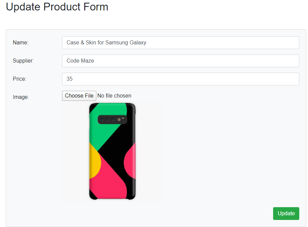The height and width of the screenshot is (227, 308).
Task: Click the Update Product Form heading
Action: tap(57, 7)
